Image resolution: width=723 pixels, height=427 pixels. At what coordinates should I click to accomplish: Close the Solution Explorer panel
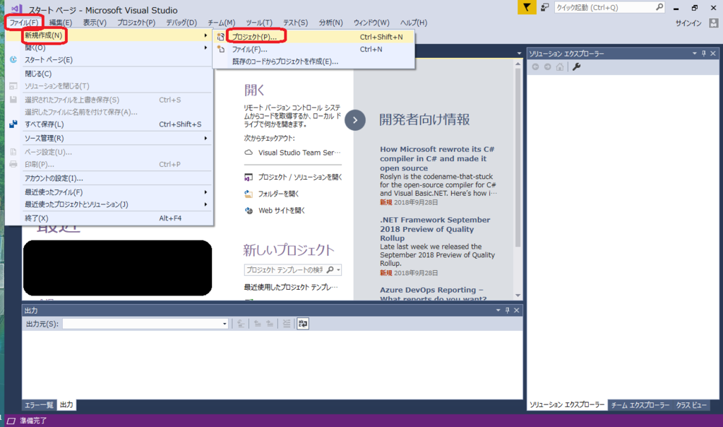pos(713,54)
